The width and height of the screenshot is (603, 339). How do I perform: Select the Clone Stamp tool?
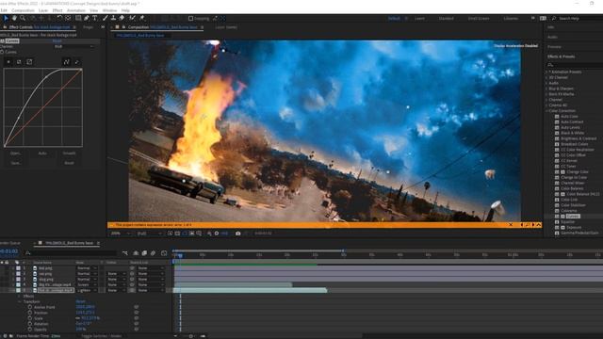point(113,18)
